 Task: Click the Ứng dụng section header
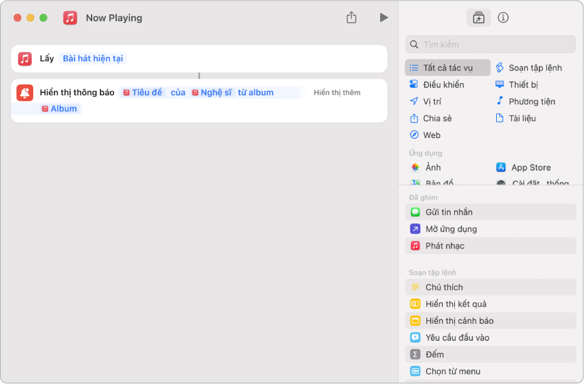click(x=425, y=153)
